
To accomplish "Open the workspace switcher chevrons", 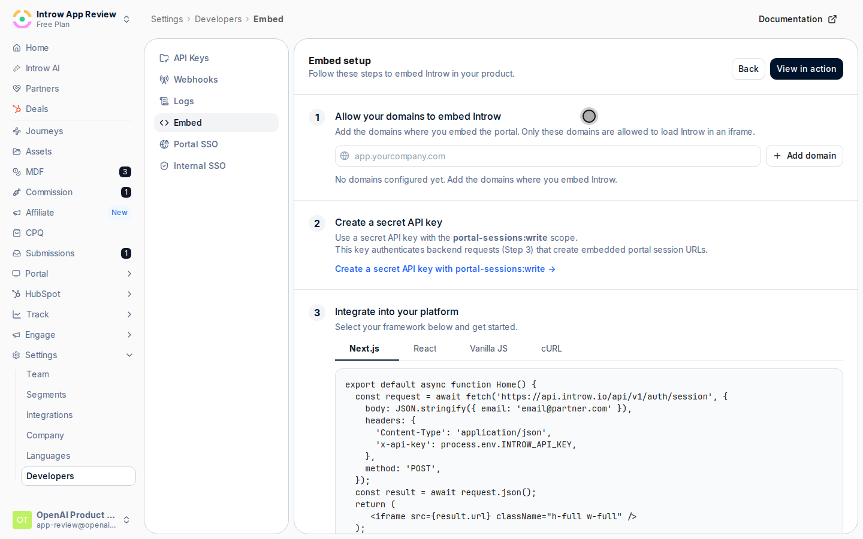I will click(126, 19).
